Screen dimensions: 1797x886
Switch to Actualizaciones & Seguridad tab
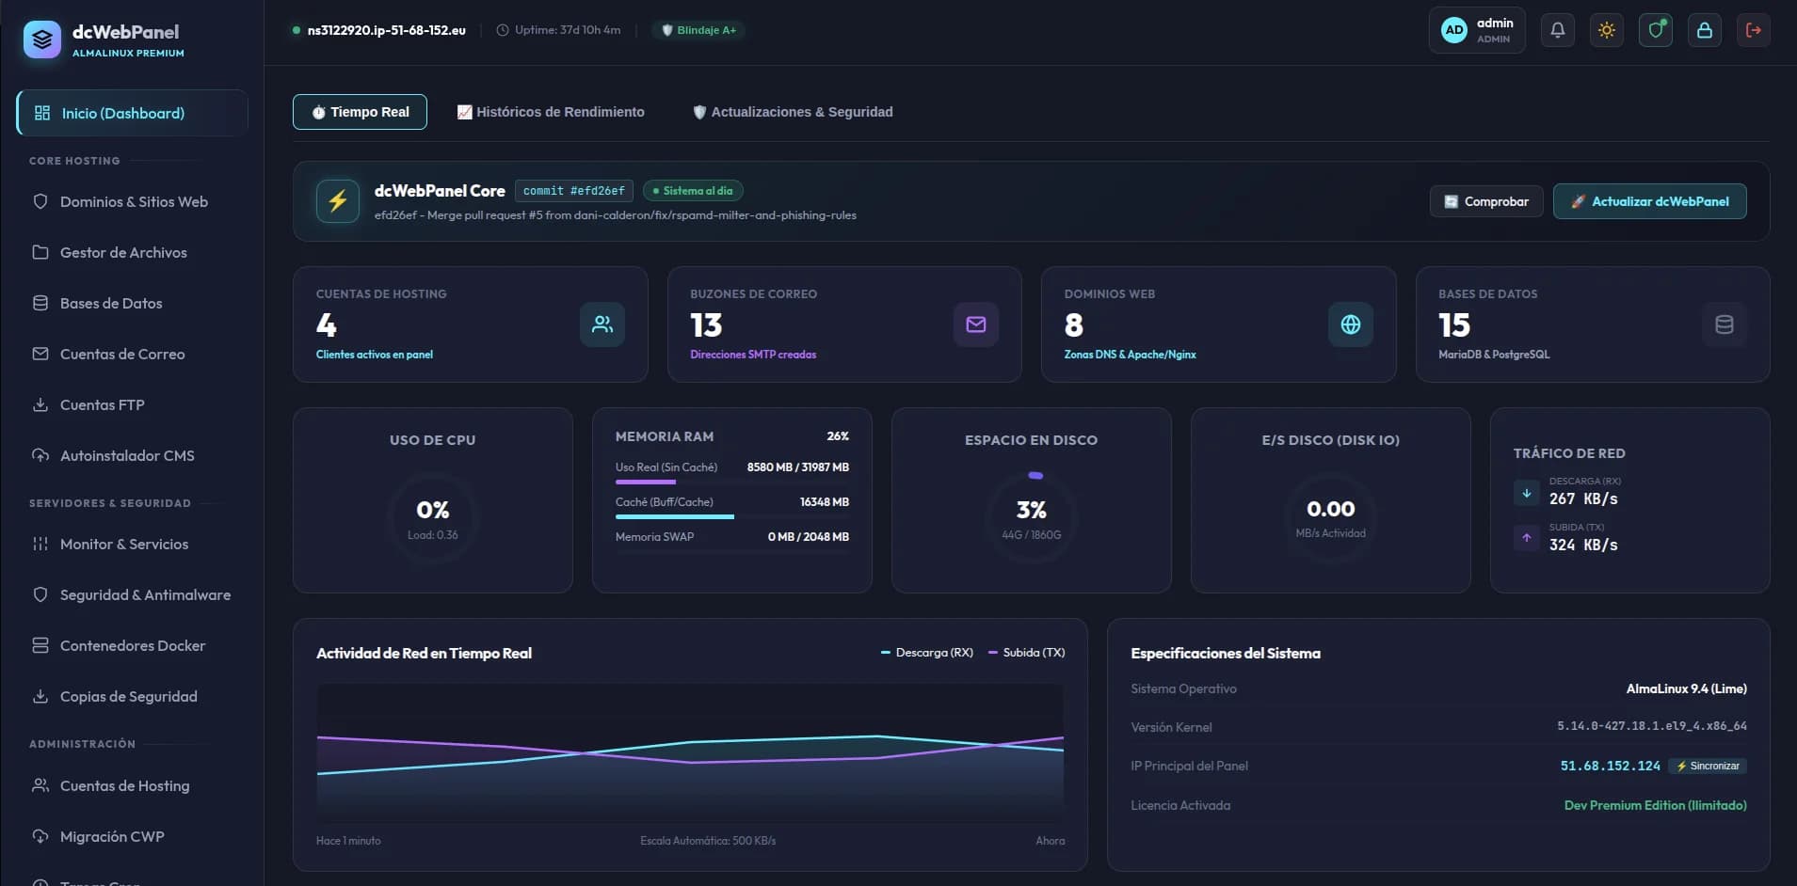pyautogui.click(x=793, y=112)
